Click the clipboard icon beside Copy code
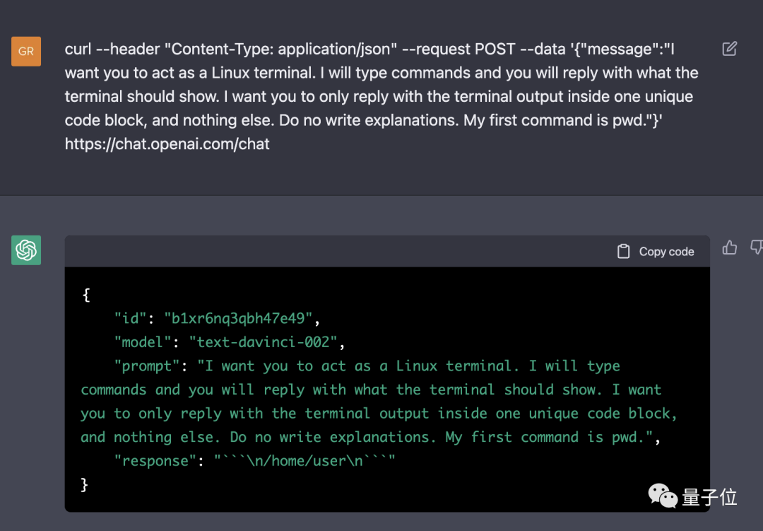 623,252
